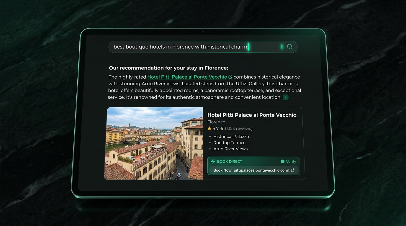Click the (1,153 reviews) text
This screenshot has height=226, width=406.
(239, 128)
